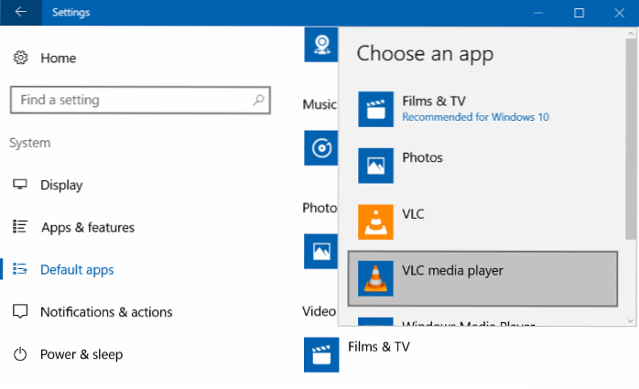Maximize the Settings window

coord(579,13)
